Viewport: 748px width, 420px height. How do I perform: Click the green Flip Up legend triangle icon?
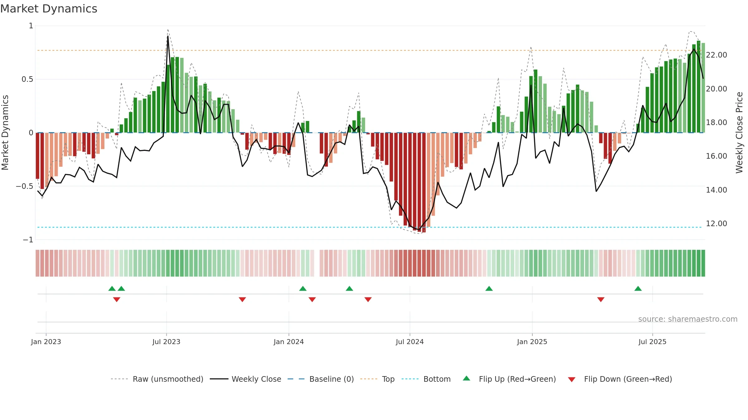coord(467,378)
